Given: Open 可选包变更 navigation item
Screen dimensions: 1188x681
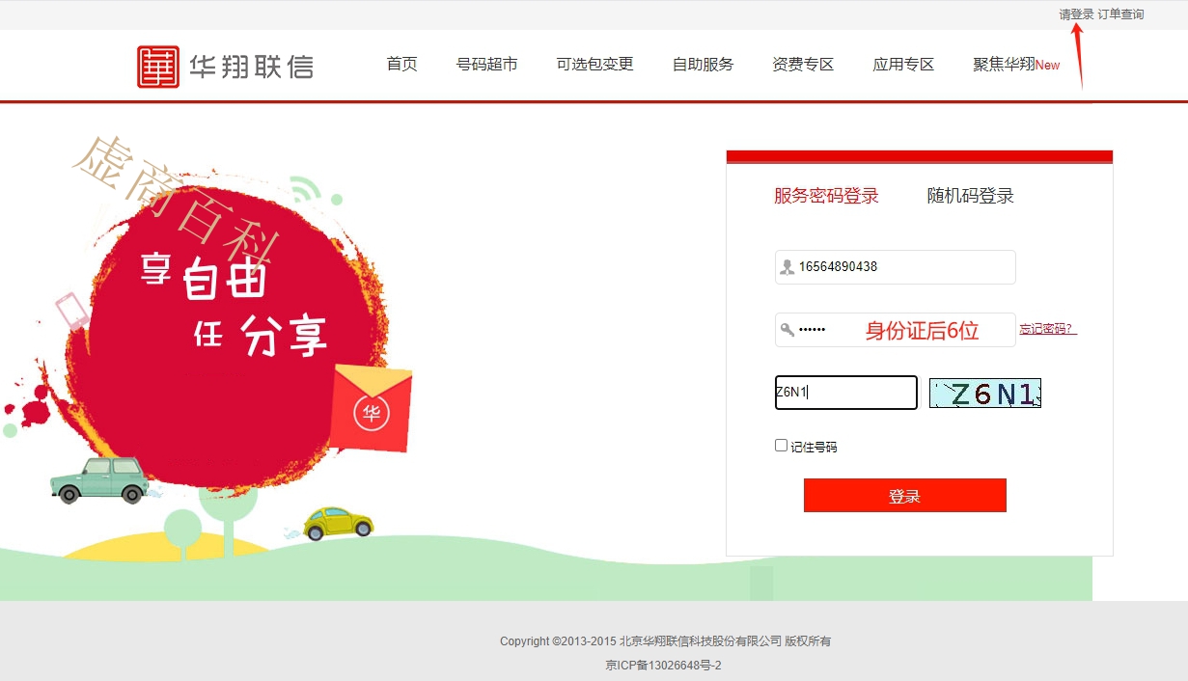Looking at the screenshot, I should pyautogui.click(x=595, y=65).
